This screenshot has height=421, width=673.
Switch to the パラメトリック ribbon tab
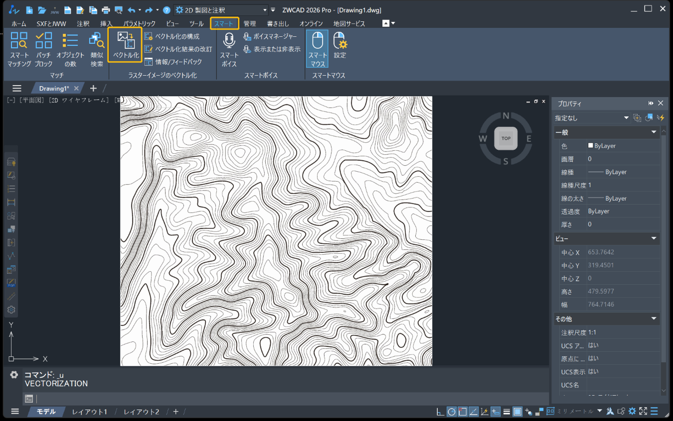coord(140,23)
